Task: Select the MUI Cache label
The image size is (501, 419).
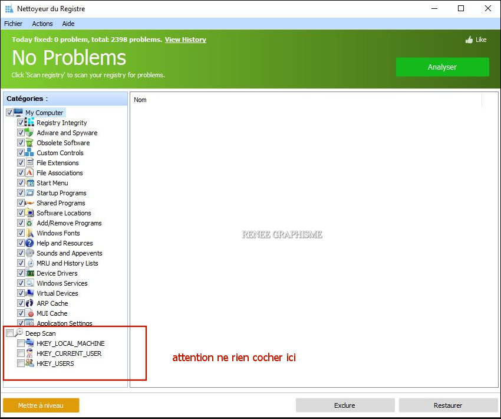Action: click(52, 313)
